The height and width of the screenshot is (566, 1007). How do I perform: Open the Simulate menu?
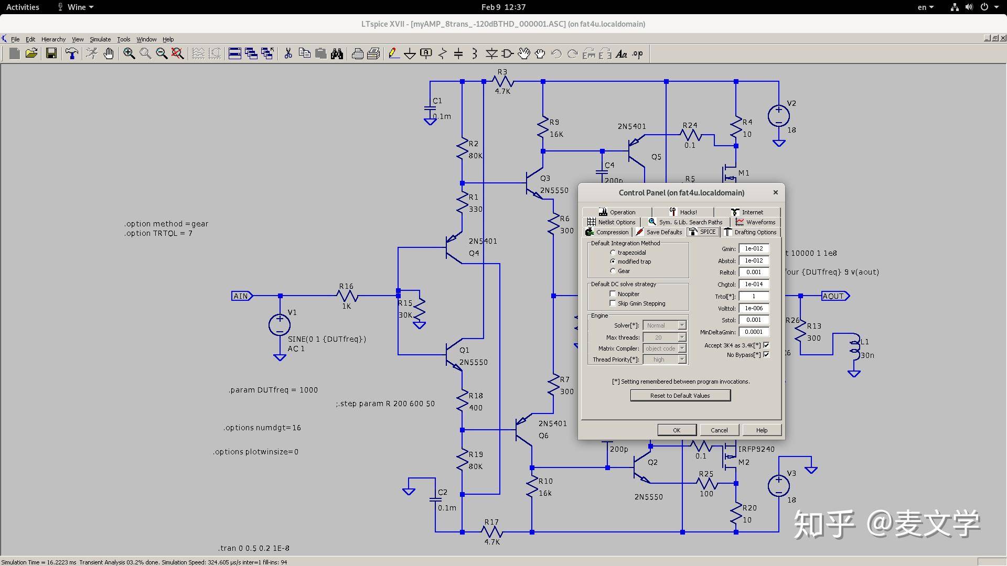tap(100, 39)
